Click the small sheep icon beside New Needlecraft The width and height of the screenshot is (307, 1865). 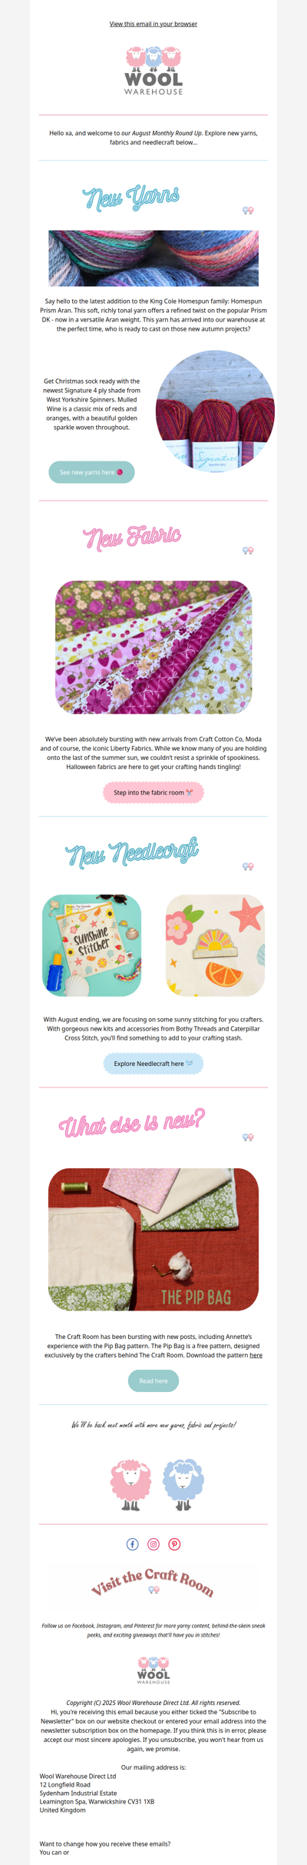point(248,866)
